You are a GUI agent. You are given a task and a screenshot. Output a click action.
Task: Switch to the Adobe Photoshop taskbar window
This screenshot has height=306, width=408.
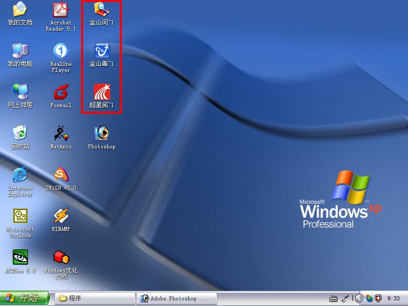pyautogui.click(x=176, y=298)
